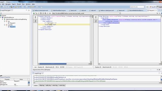
Task: Close the soapUI Logs view tab
Action: point(43,73)
